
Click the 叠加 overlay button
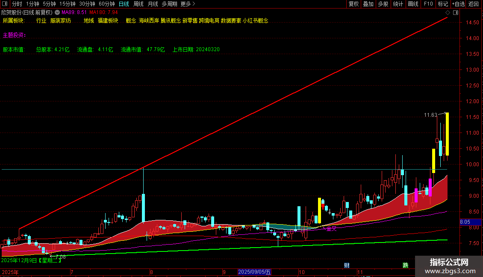tap(368, 4)
